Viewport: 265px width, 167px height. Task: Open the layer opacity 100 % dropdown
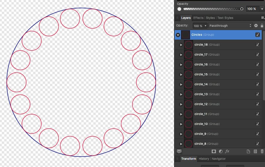coord(200,26)
